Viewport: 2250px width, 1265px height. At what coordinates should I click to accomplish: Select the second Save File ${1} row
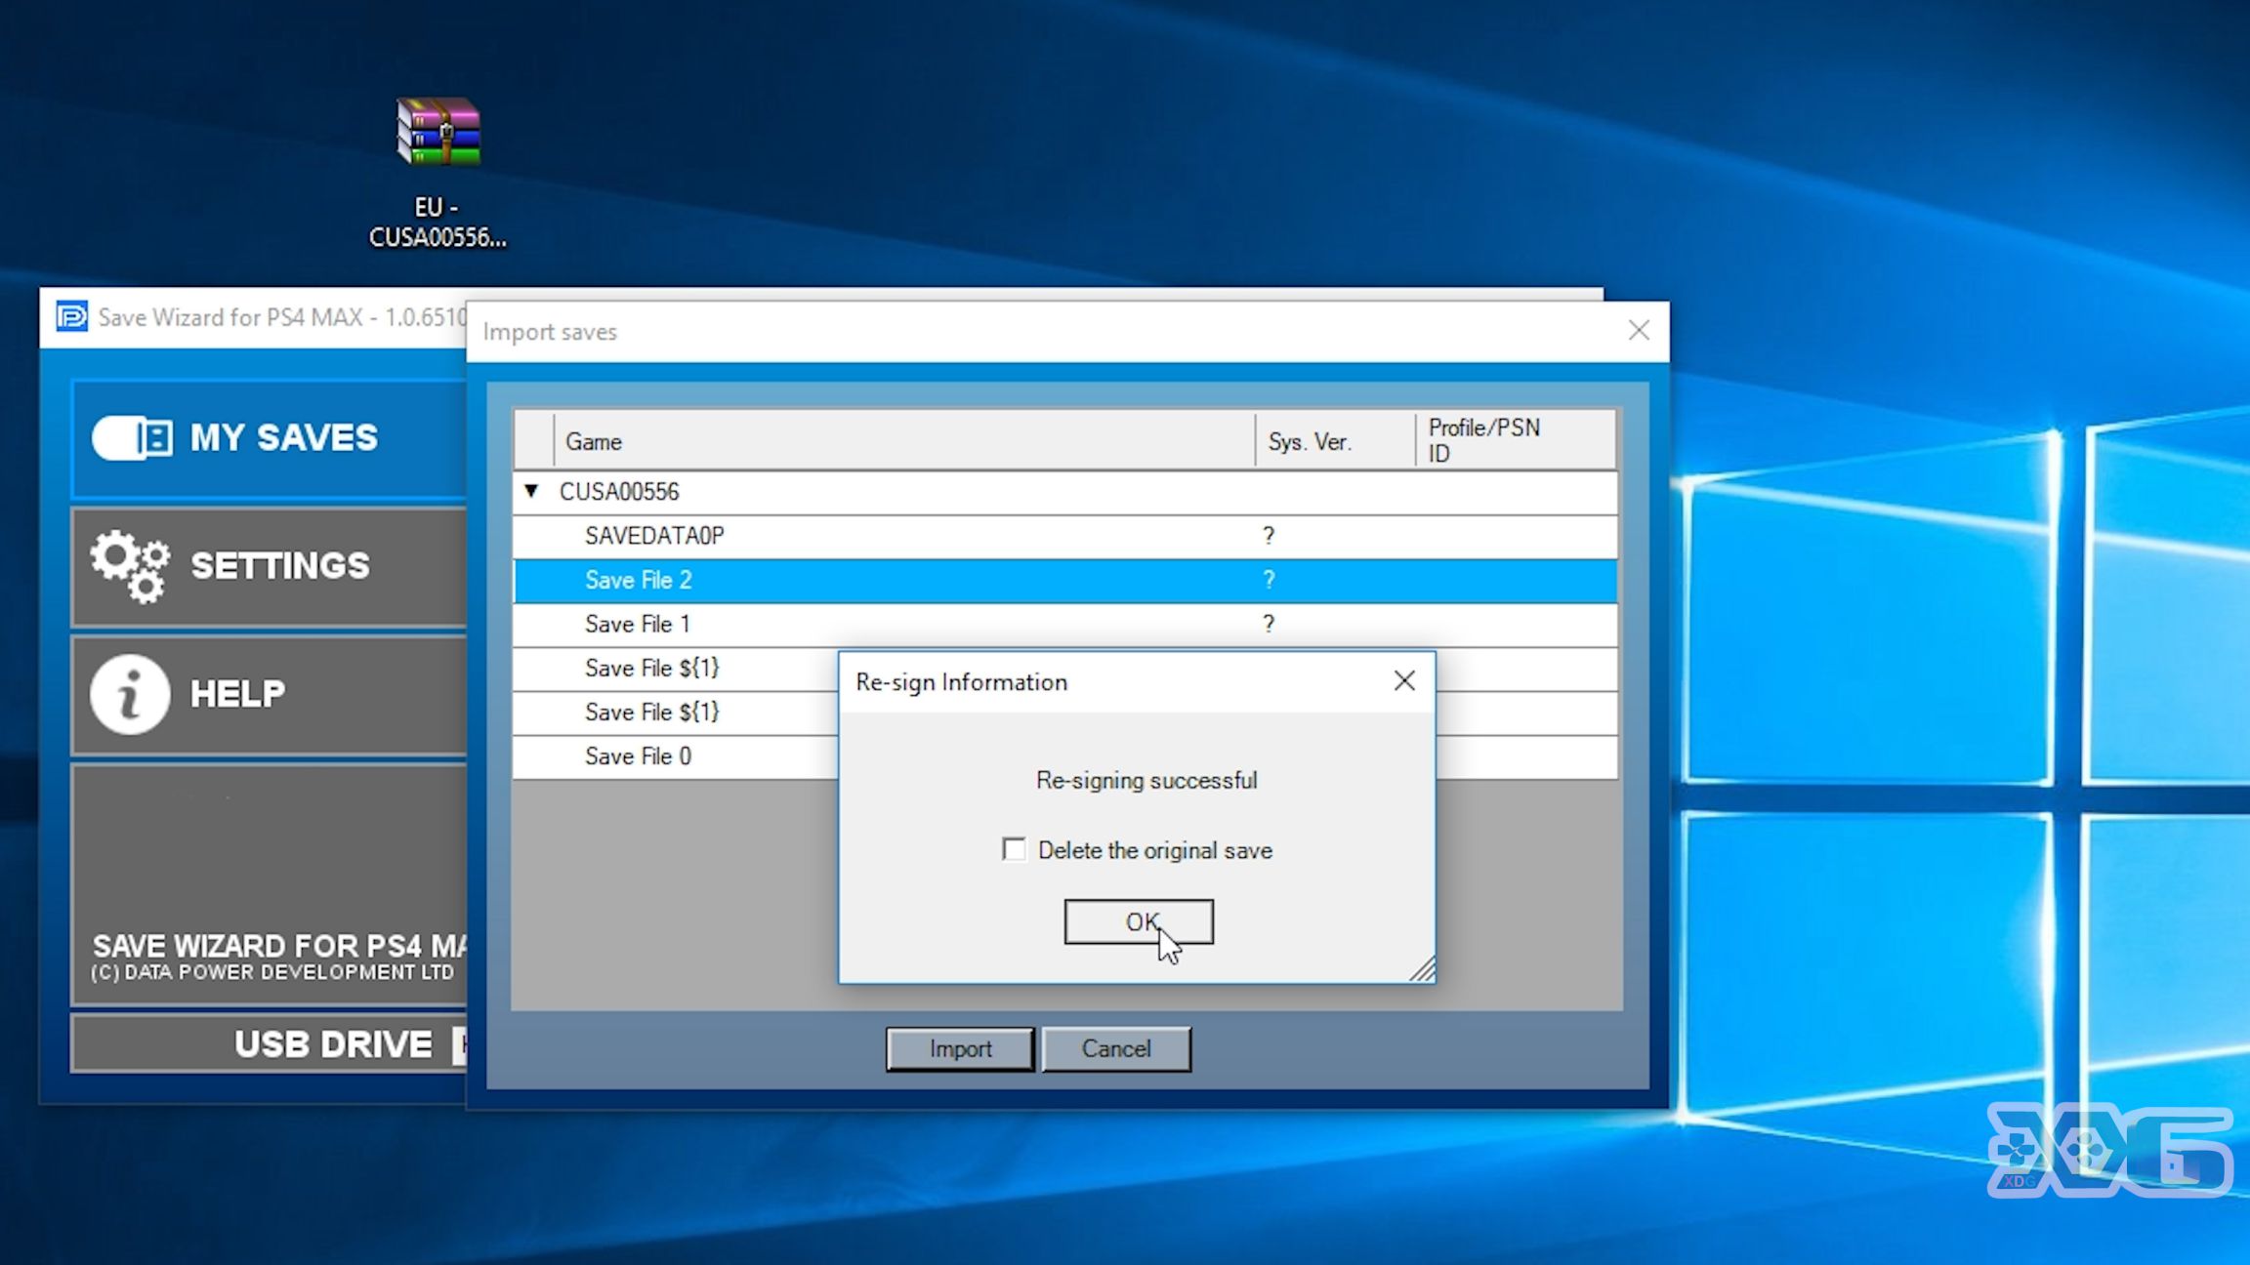pos(676,713)
